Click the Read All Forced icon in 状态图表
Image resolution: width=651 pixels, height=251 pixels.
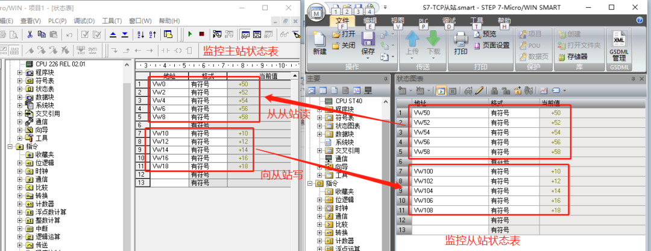[529, 90]
